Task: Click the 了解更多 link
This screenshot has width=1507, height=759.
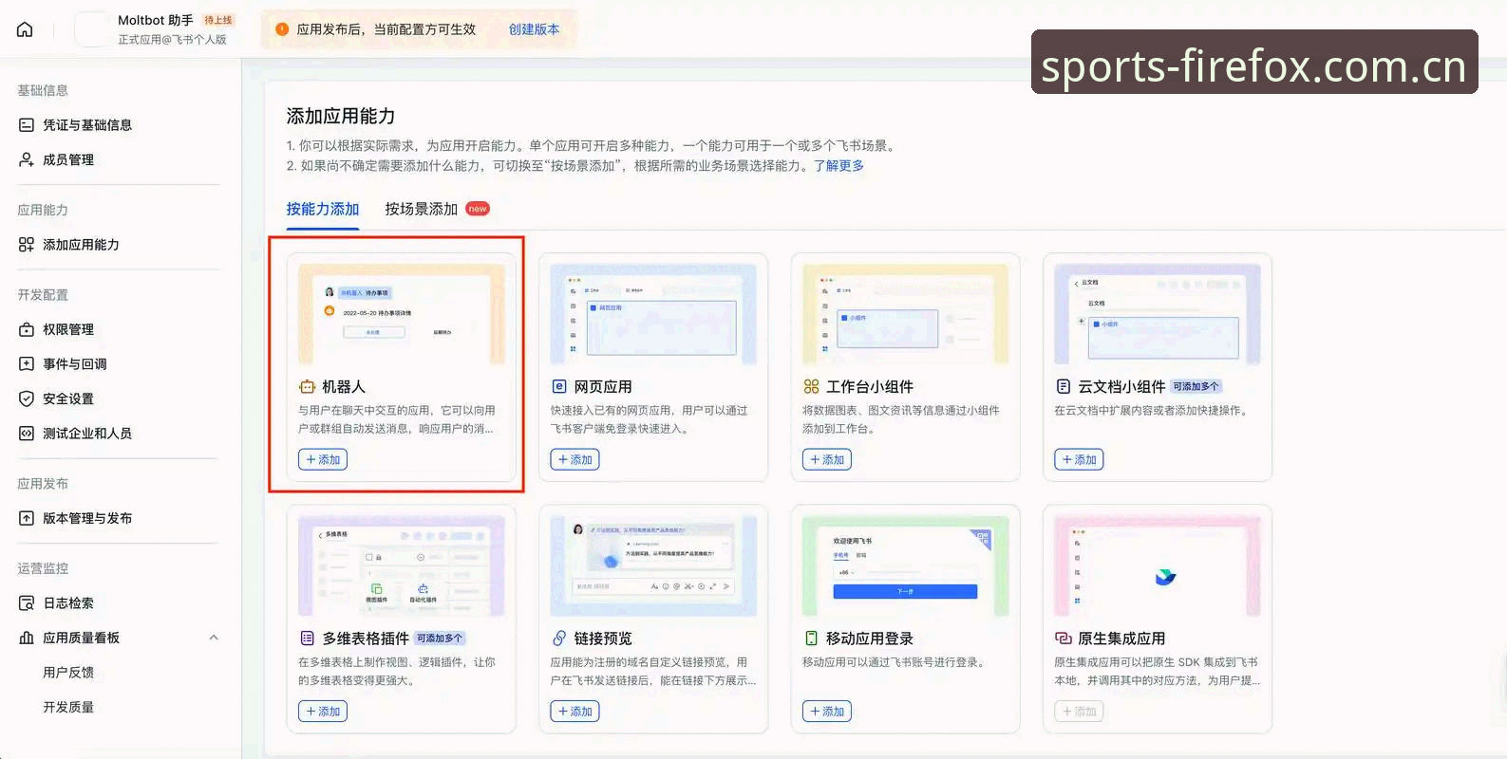Action: [838, 166]
